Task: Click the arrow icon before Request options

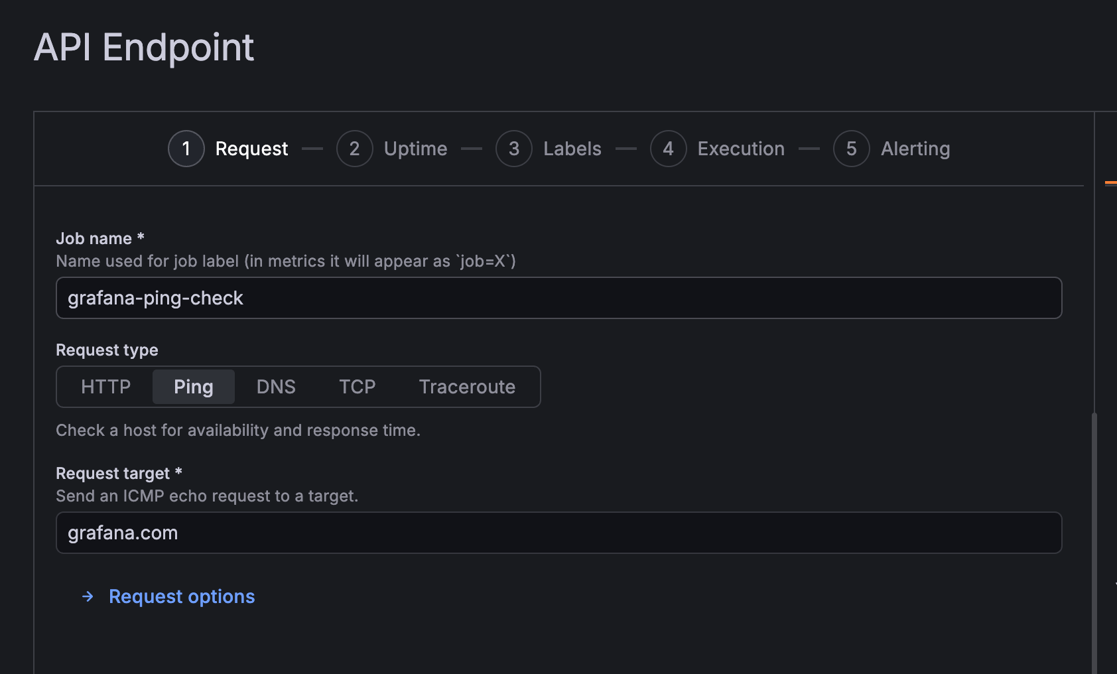Action: (x=88, y=596)
